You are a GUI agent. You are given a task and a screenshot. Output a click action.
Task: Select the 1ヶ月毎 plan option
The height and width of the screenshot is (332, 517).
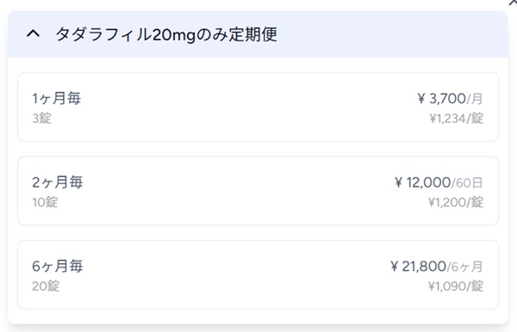pos(258,108)
